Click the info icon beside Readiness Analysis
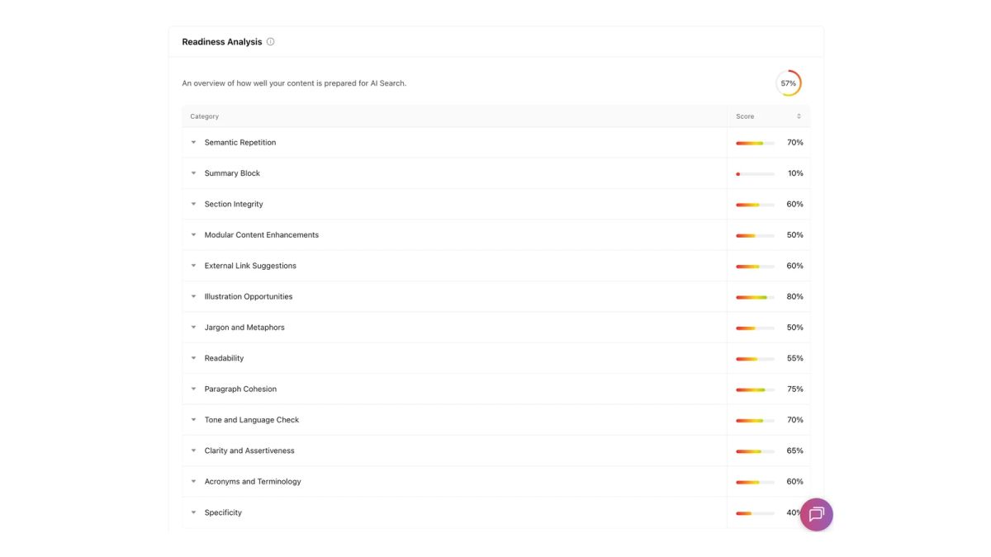This screenshot has width=991, height=557. (270, 42)
